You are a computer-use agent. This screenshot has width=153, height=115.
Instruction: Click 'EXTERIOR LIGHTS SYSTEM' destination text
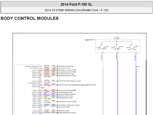pos(66,96)
